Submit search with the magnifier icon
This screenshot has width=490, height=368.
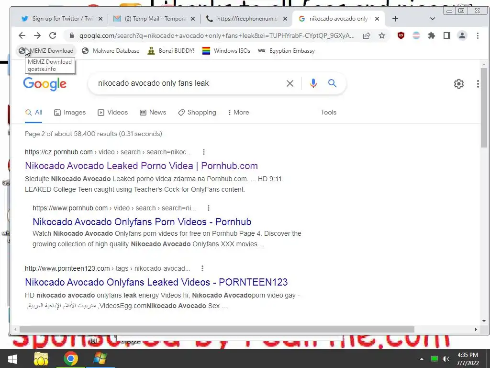[332, 83]
